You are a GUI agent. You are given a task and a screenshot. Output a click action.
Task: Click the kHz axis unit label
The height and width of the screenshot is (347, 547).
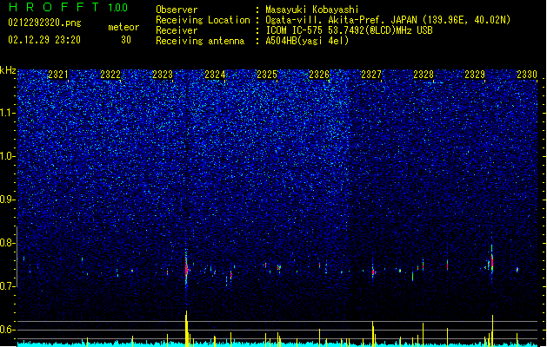(x=8, y=70)
